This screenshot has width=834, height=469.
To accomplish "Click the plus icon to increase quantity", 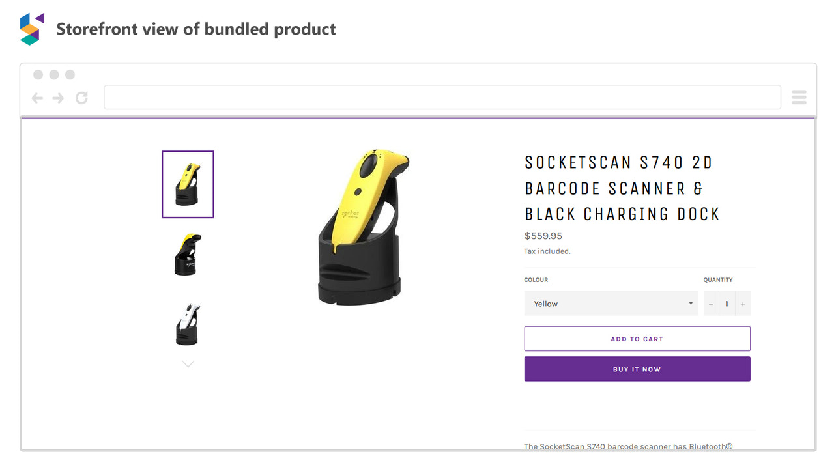I will coord(743,304).
